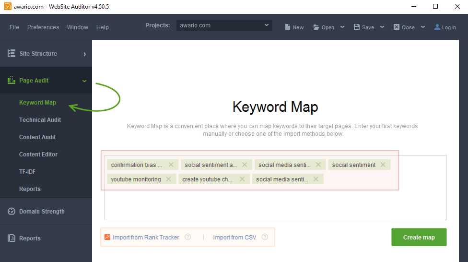Select the 'youtube monitoring' keyword tag text

(136, 179)
